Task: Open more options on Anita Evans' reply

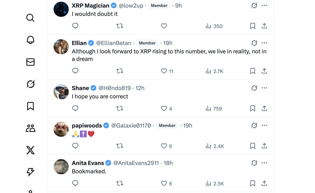Action: coord(264,163)
